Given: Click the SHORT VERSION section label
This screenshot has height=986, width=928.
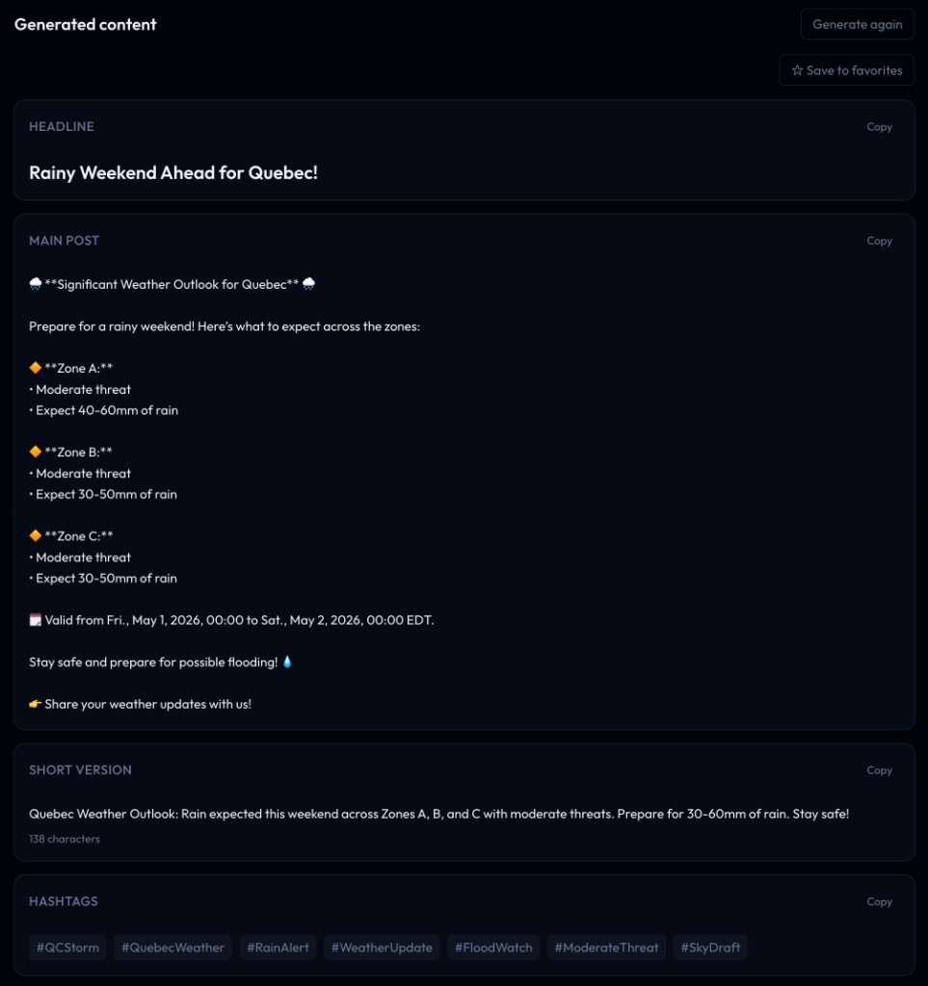Looking at the screenshot, I should 80,770.
